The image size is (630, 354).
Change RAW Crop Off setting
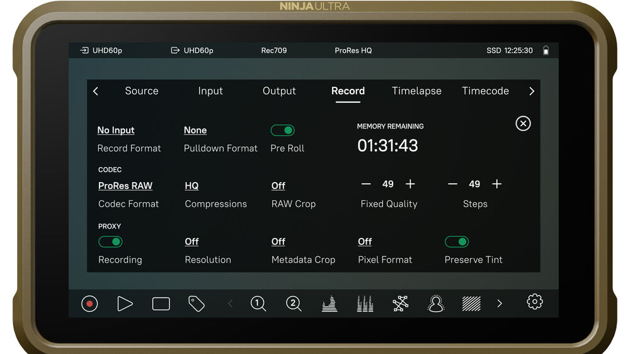click(x=278, y=186)
